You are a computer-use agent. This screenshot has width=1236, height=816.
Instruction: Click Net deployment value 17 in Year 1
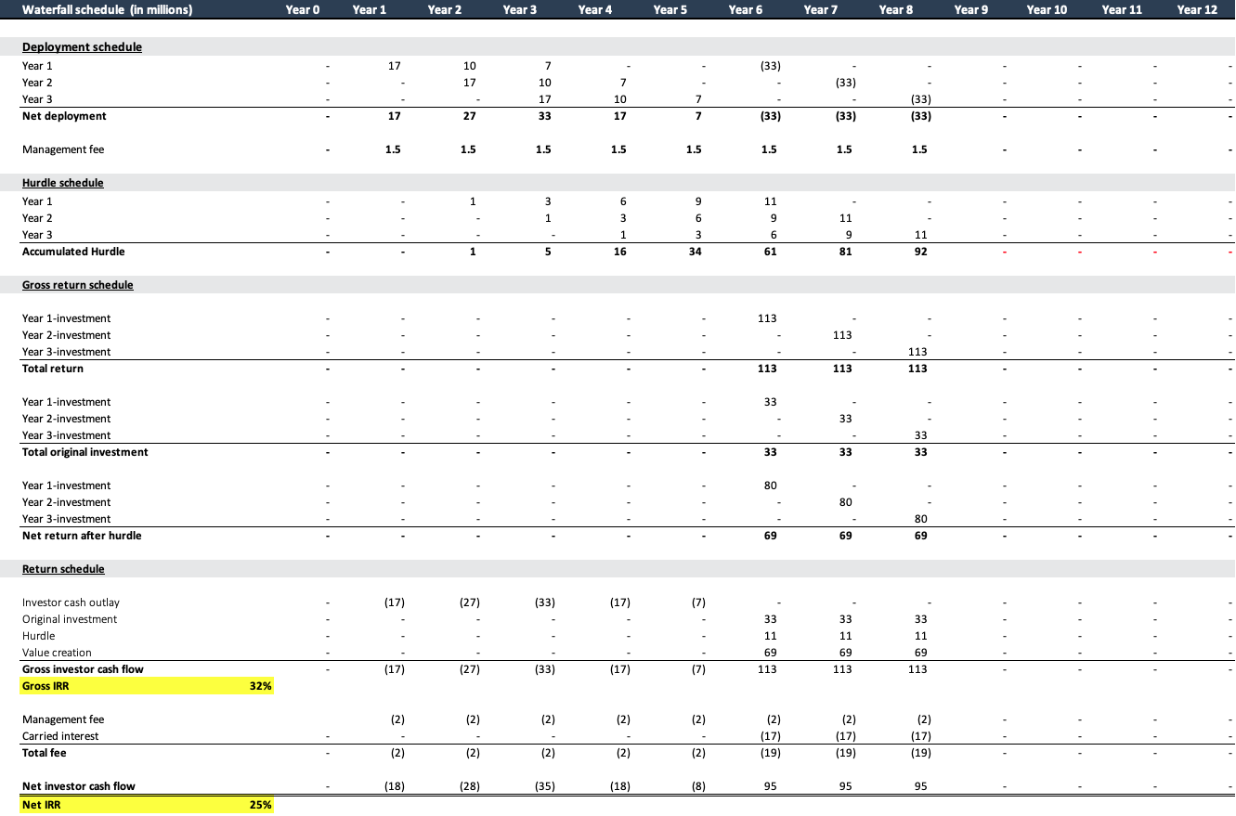point(393,116)
